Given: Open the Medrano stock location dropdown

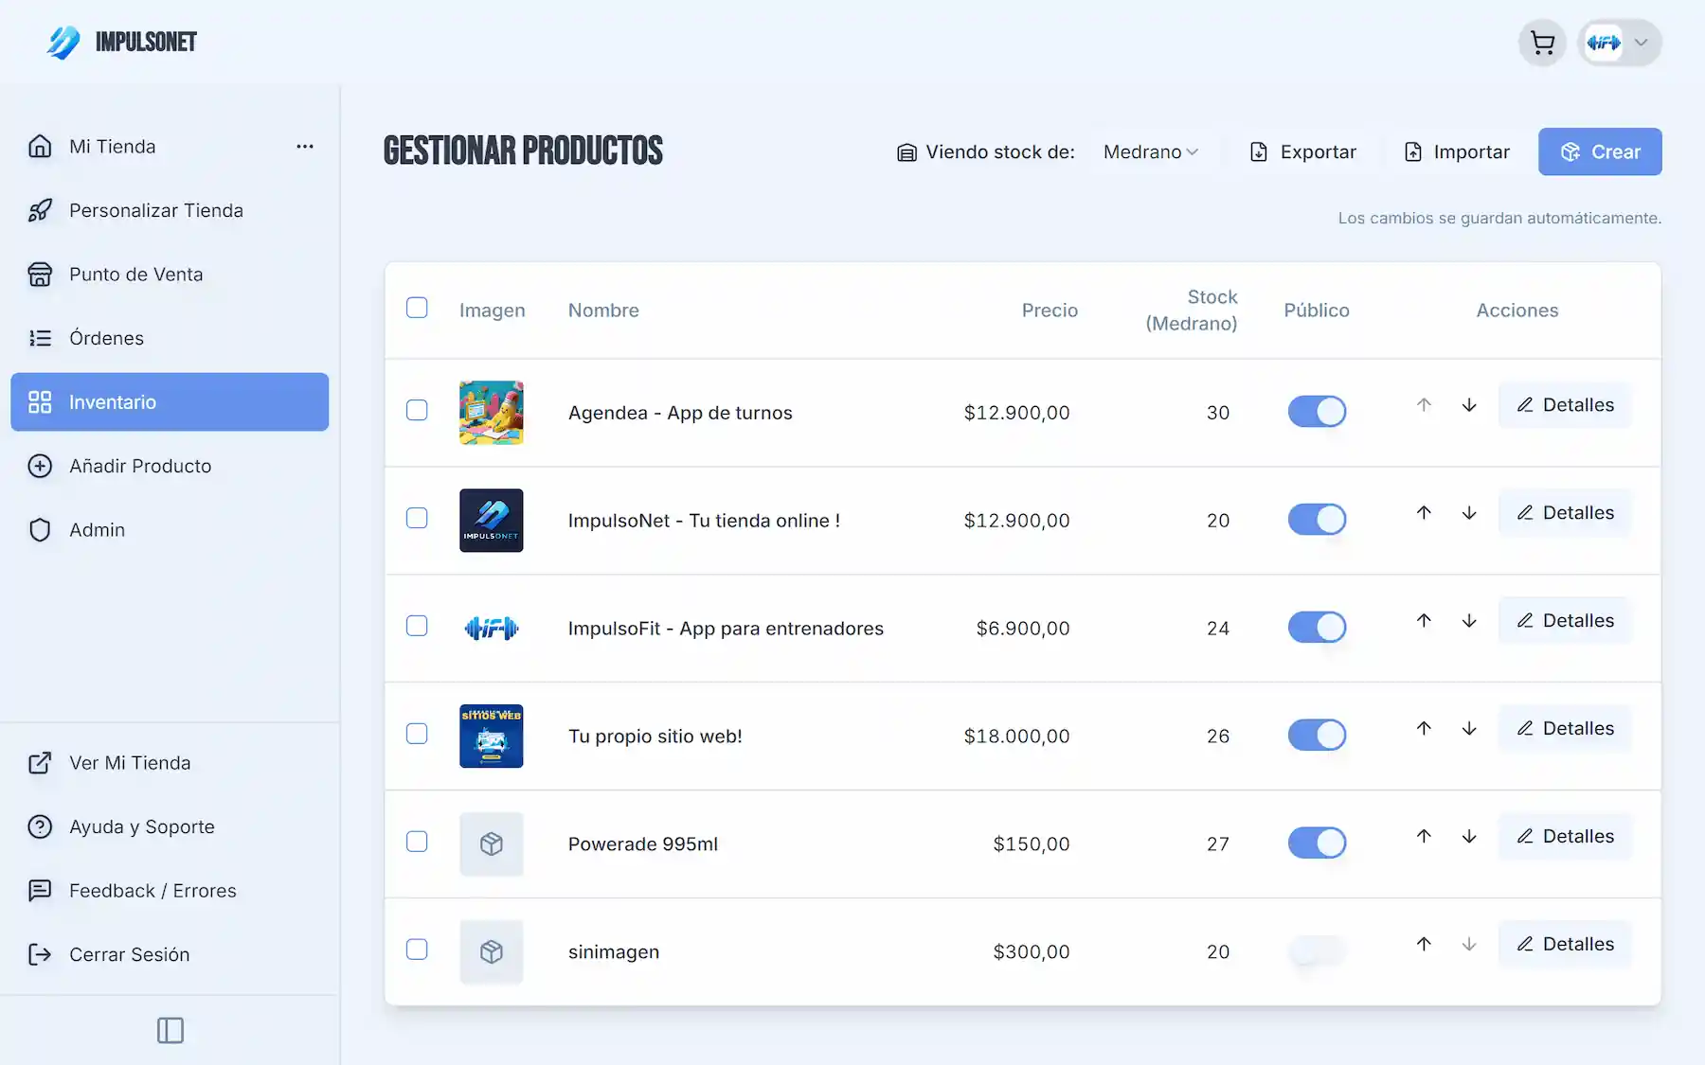Looking at the screenshot, I should pos(1151,152).
